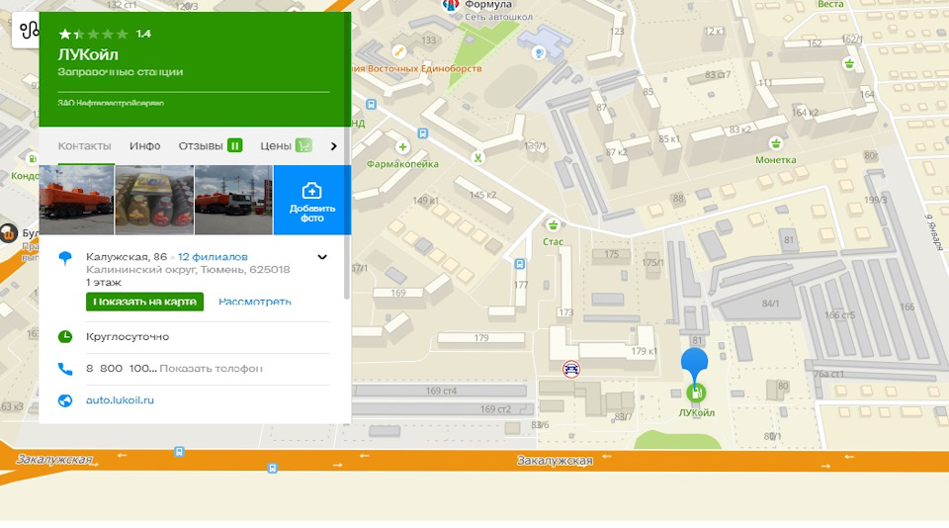The width and height of the screenshot is (949, 528).
Task: Select the blue school marker icon at top
Action: (539, 52)
